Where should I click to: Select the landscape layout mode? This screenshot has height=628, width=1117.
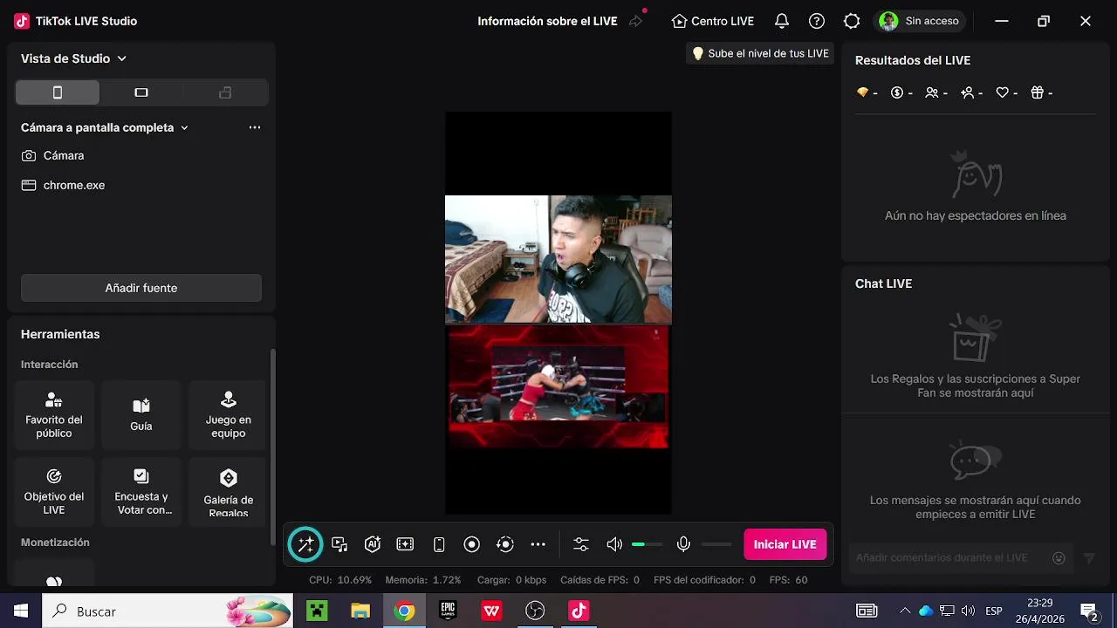click(141, 92)
